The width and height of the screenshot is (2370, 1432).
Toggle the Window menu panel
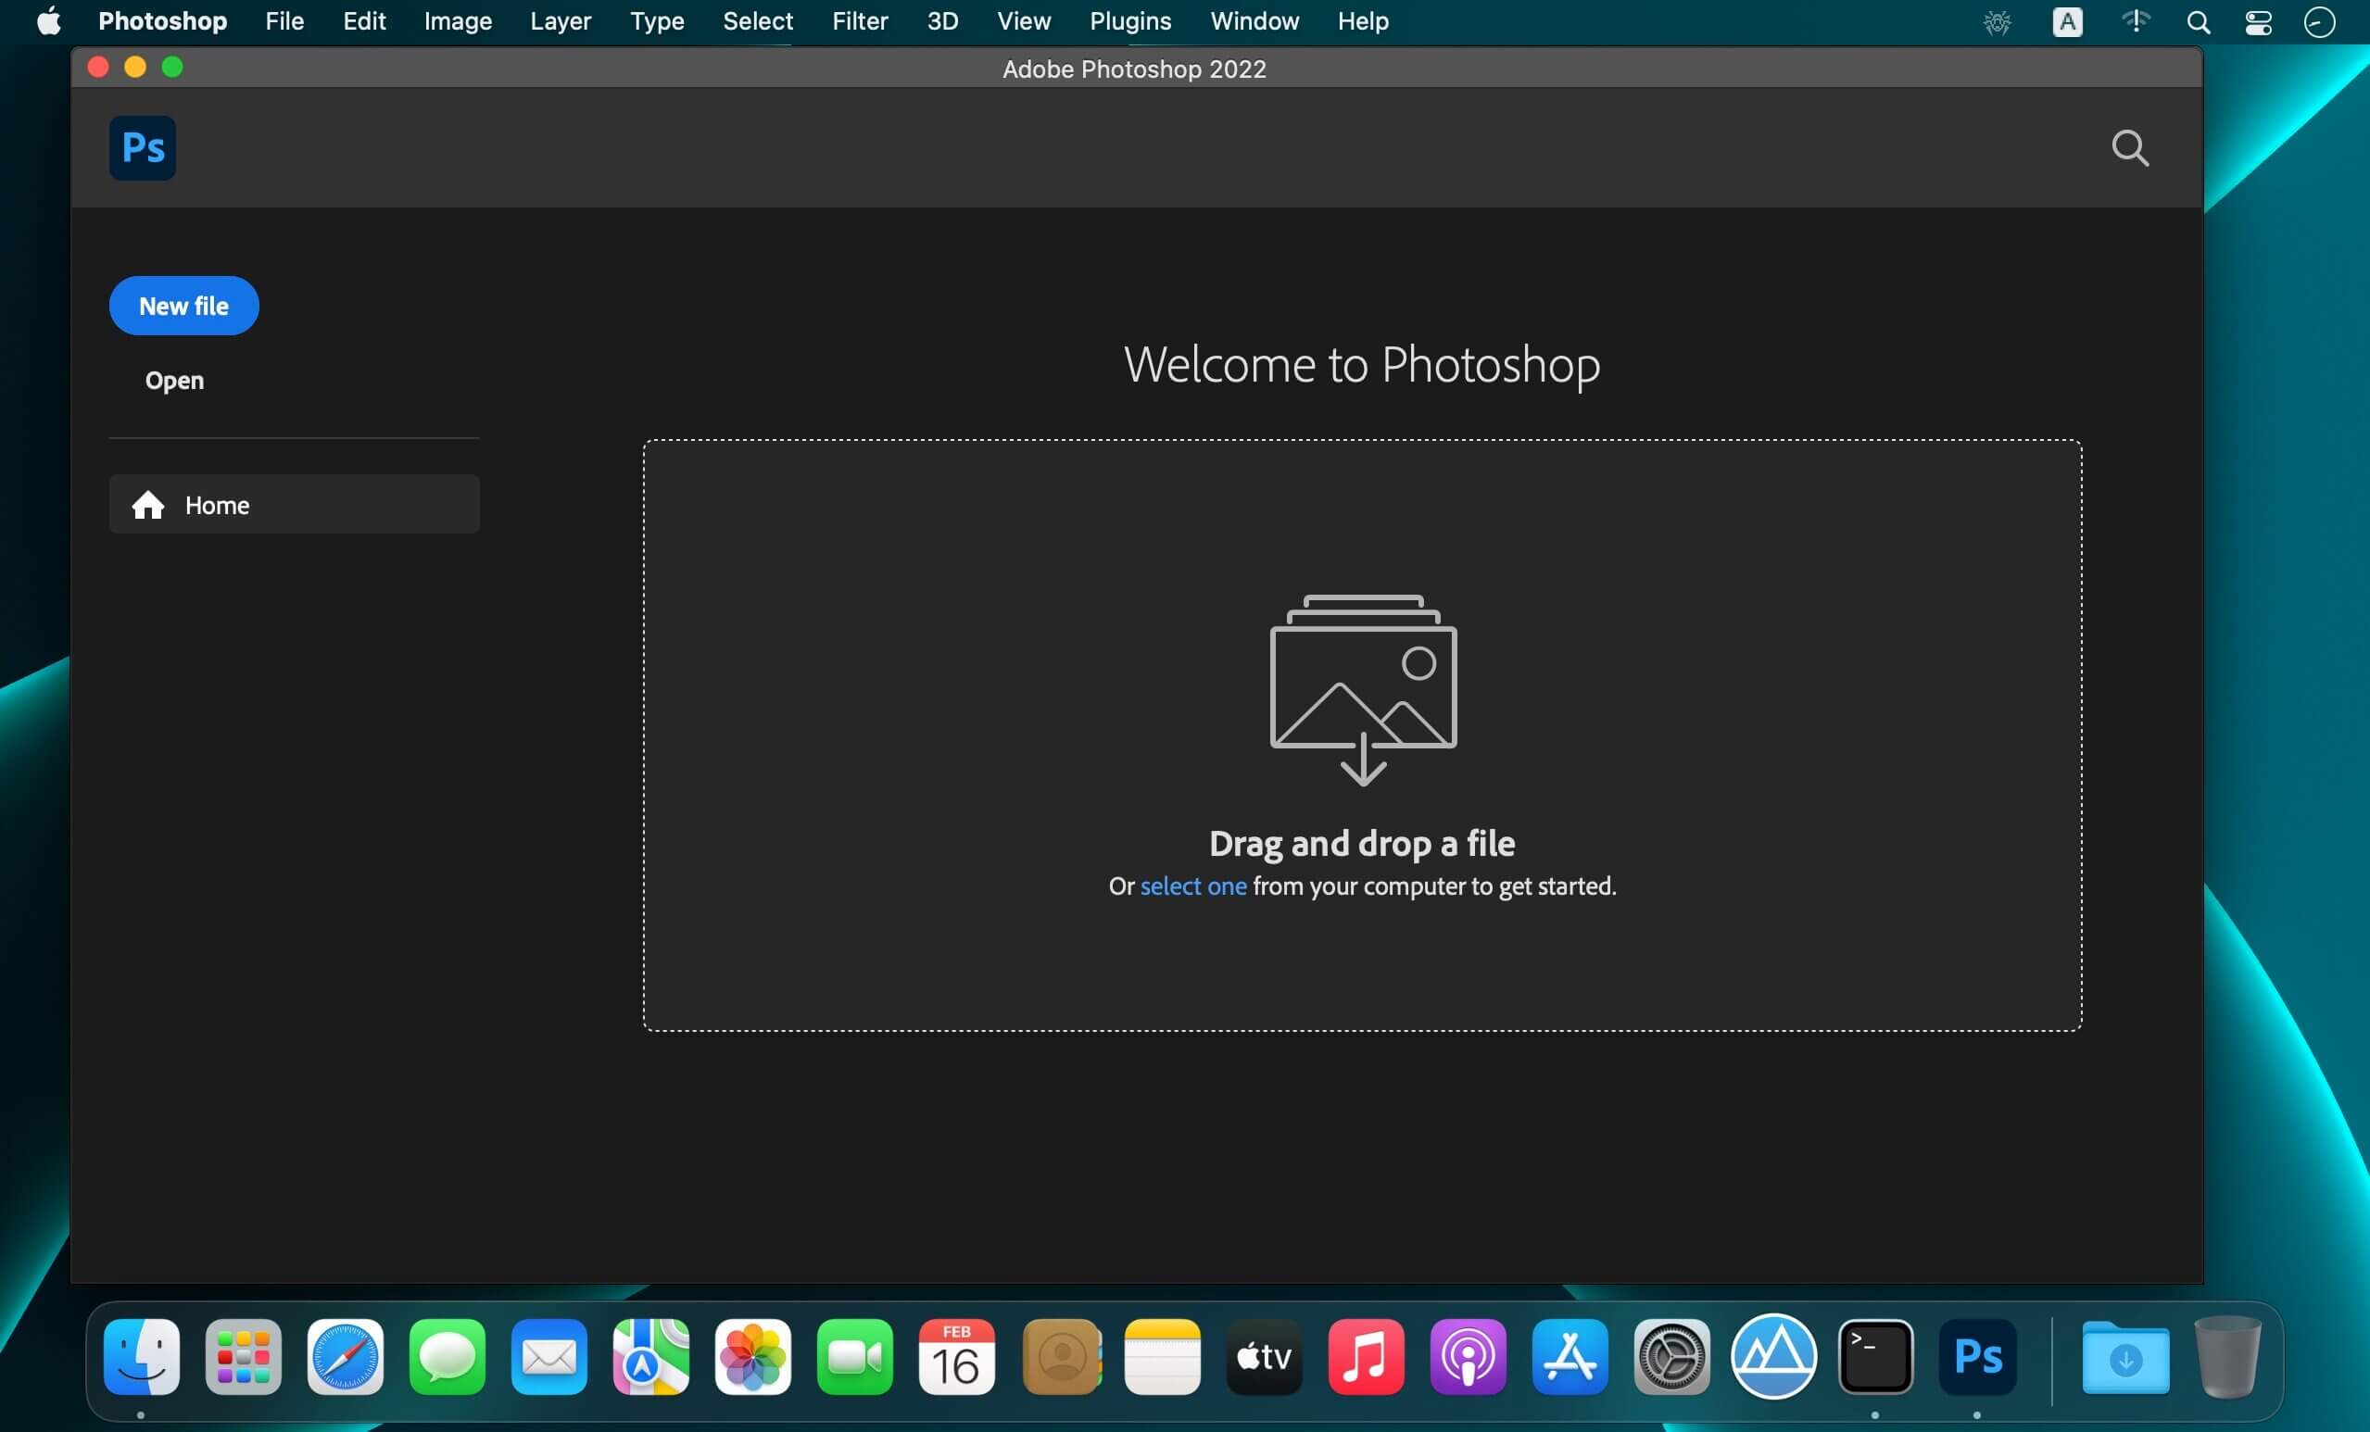pos(1254,20)
